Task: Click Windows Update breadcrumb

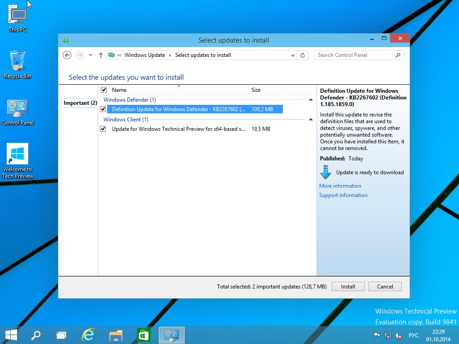Action: (145, 55)
